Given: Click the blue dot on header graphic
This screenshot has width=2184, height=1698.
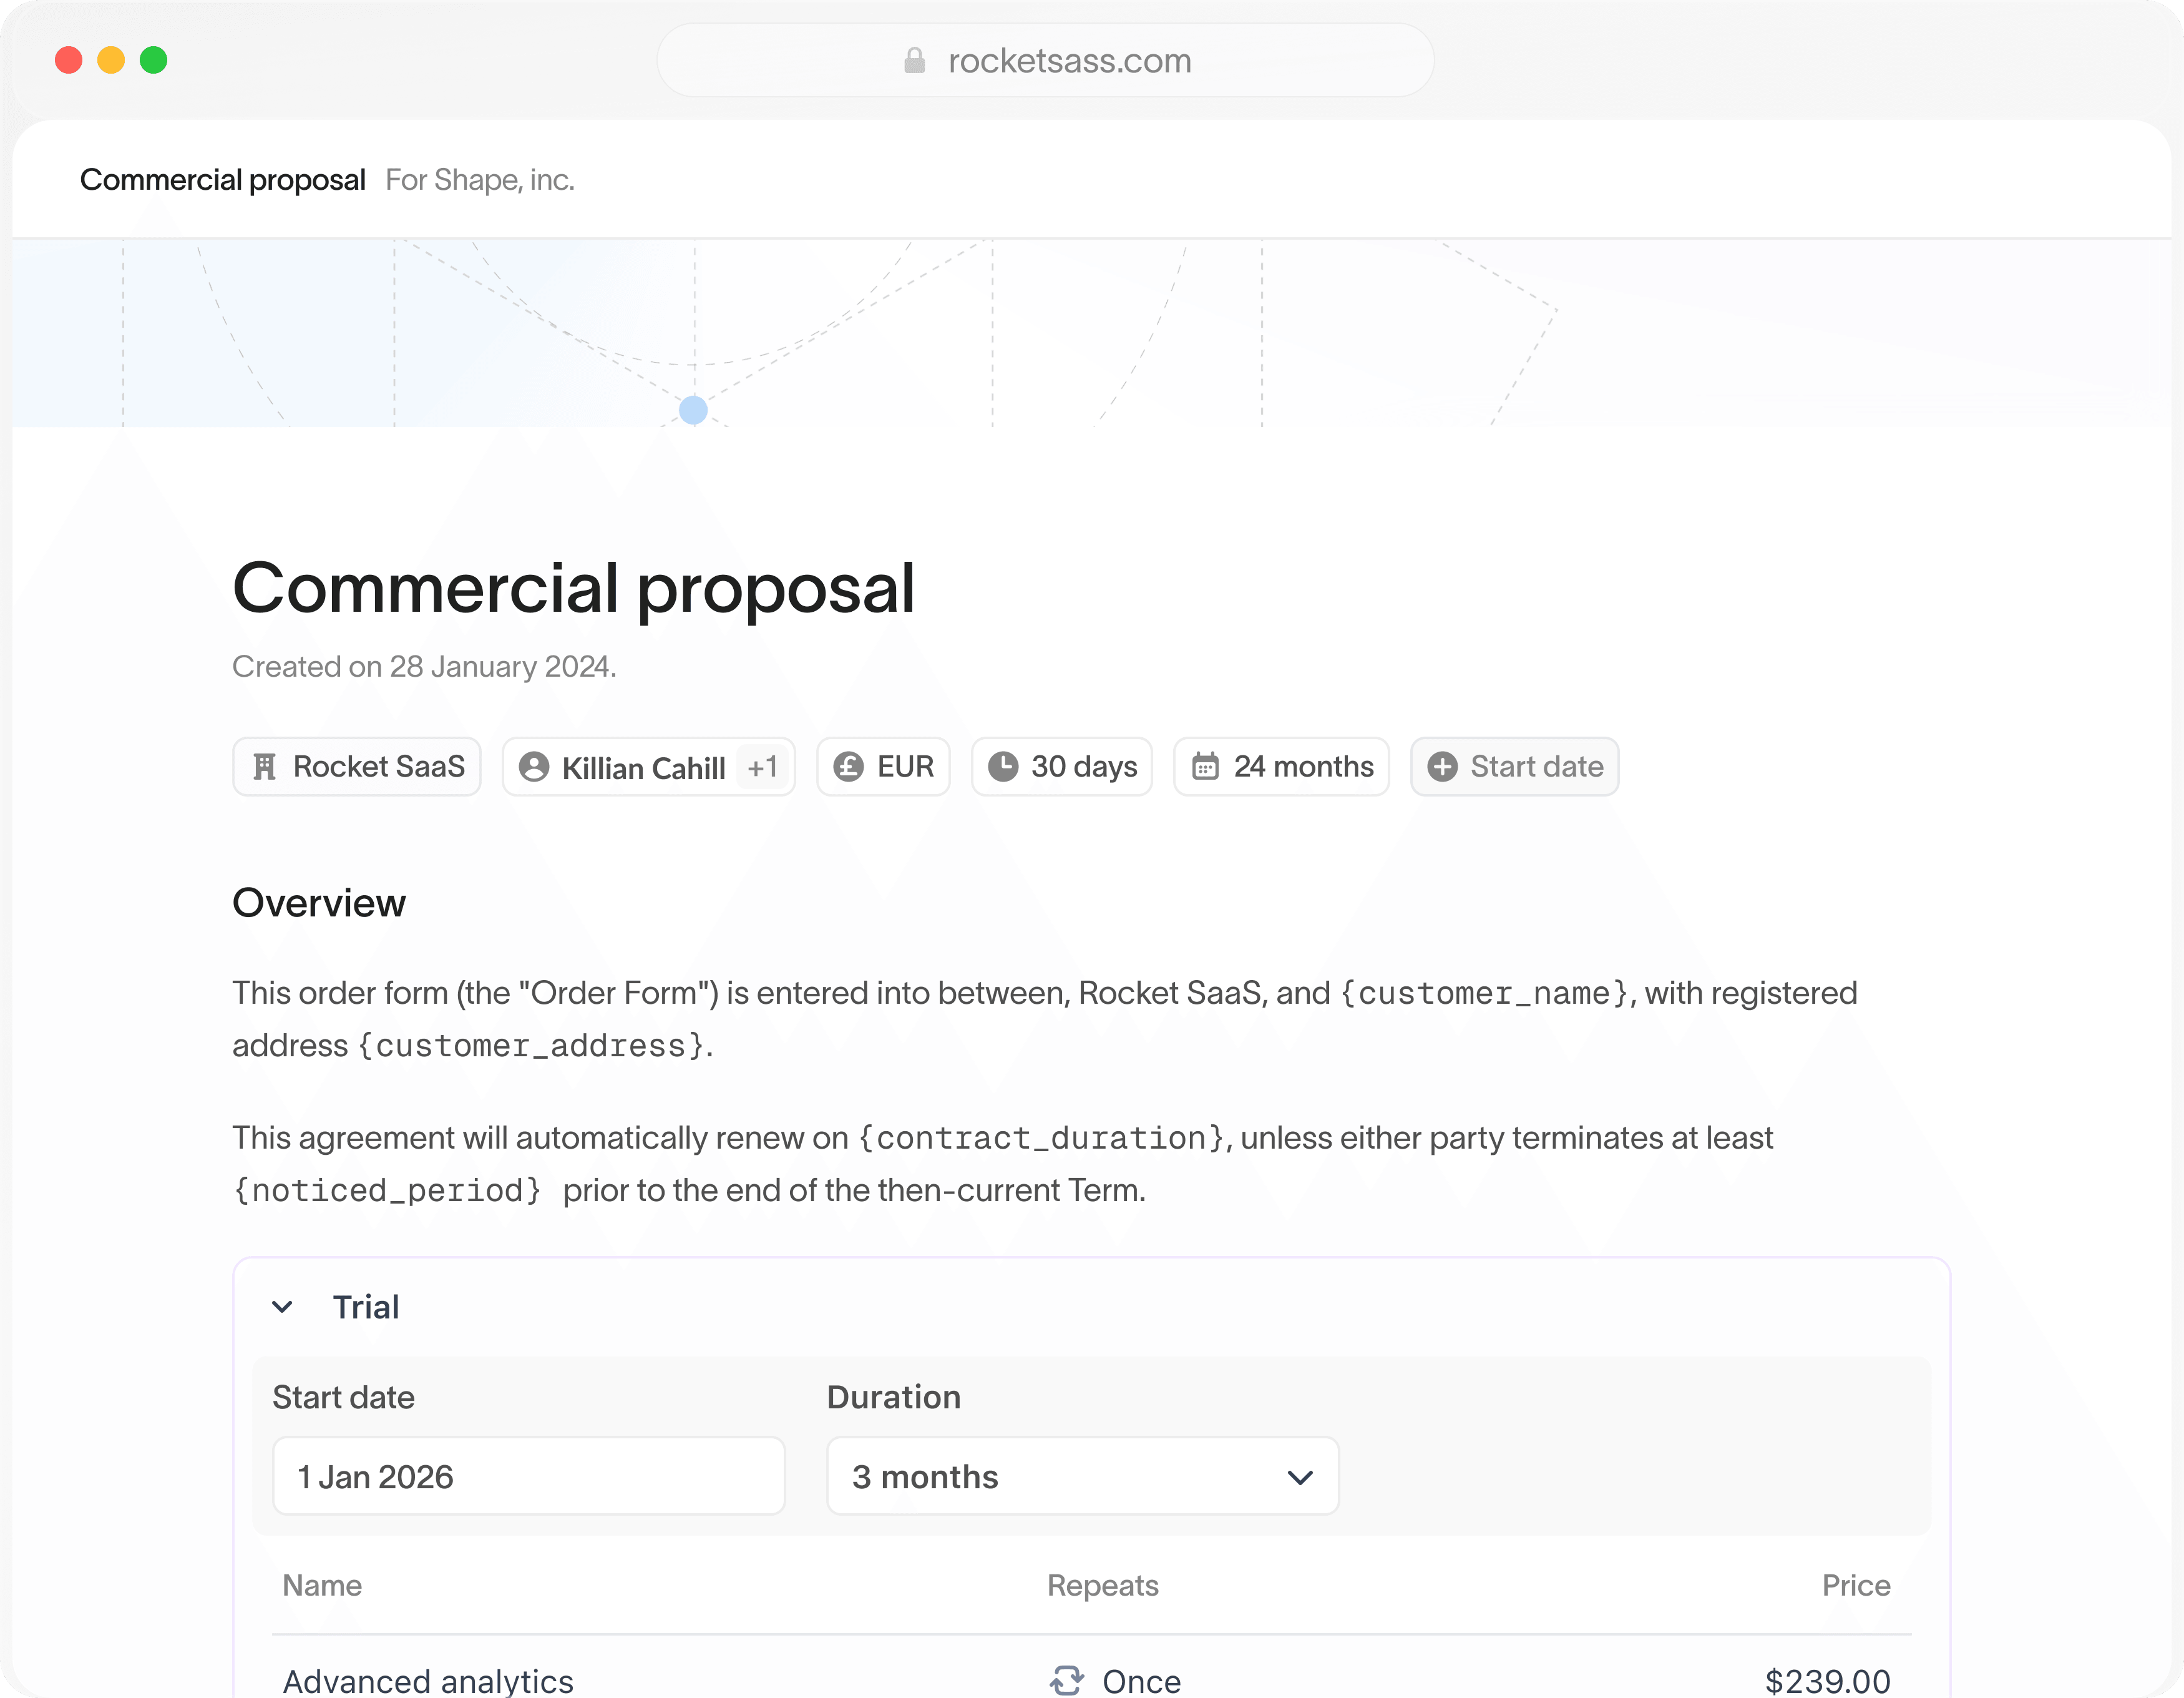Looking at the screenshot, I should (693, 410).
